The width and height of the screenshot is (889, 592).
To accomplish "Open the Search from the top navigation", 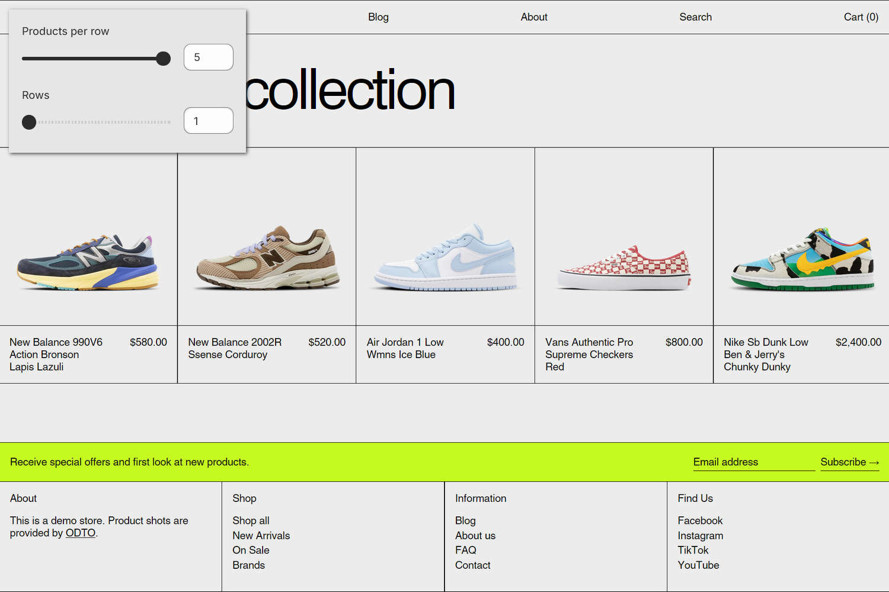I will [695, 17].
